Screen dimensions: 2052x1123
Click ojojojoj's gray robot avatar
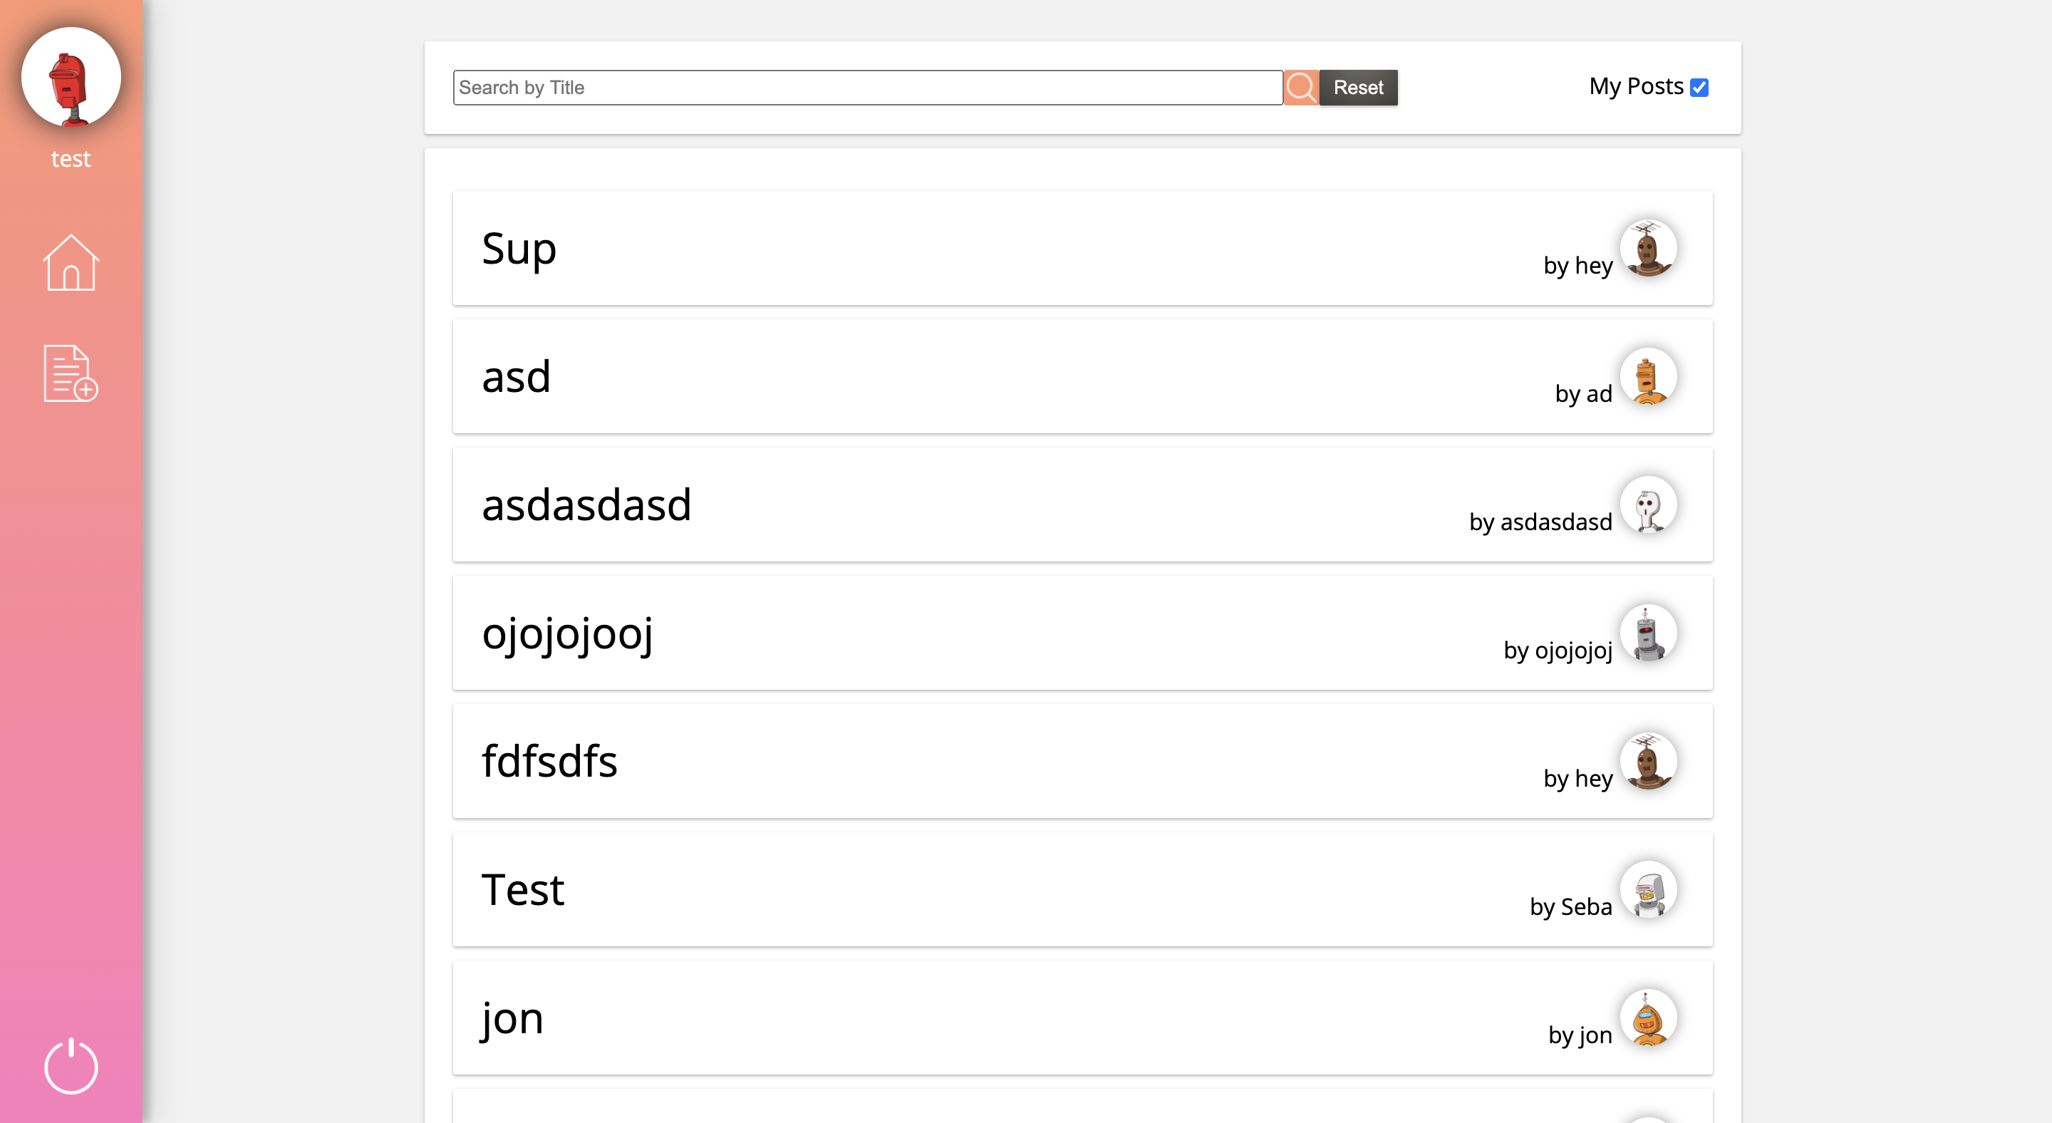point(1647,632)
